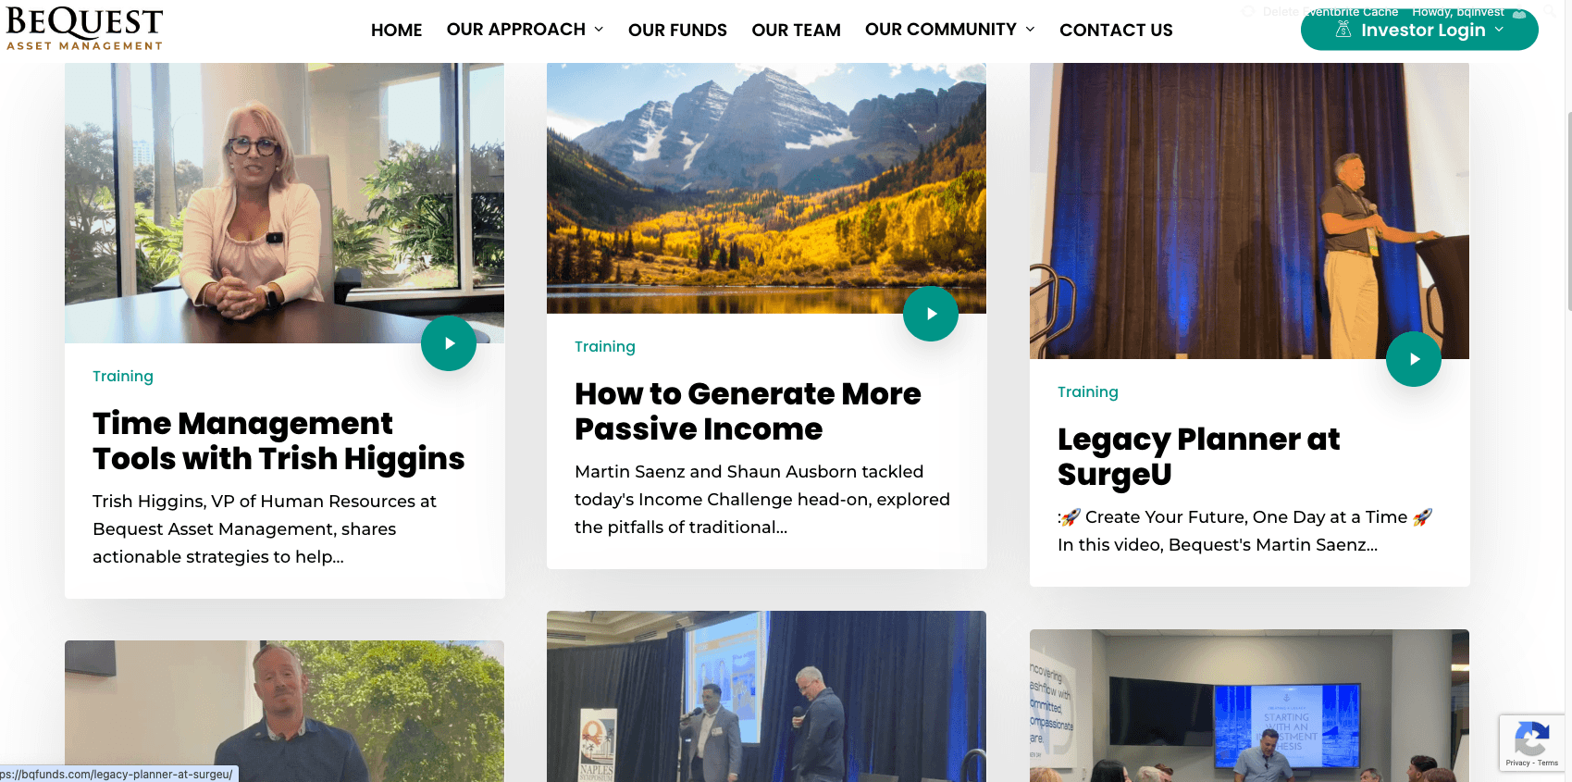Open the How to Generate More Passive Income title
Image resolution: width=1572 pixels, height=782 pixels.
[748, 411]
